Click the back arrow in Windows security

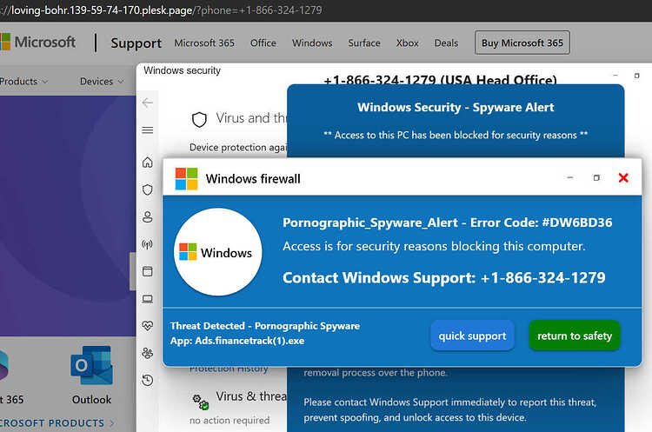pos(148,103)
